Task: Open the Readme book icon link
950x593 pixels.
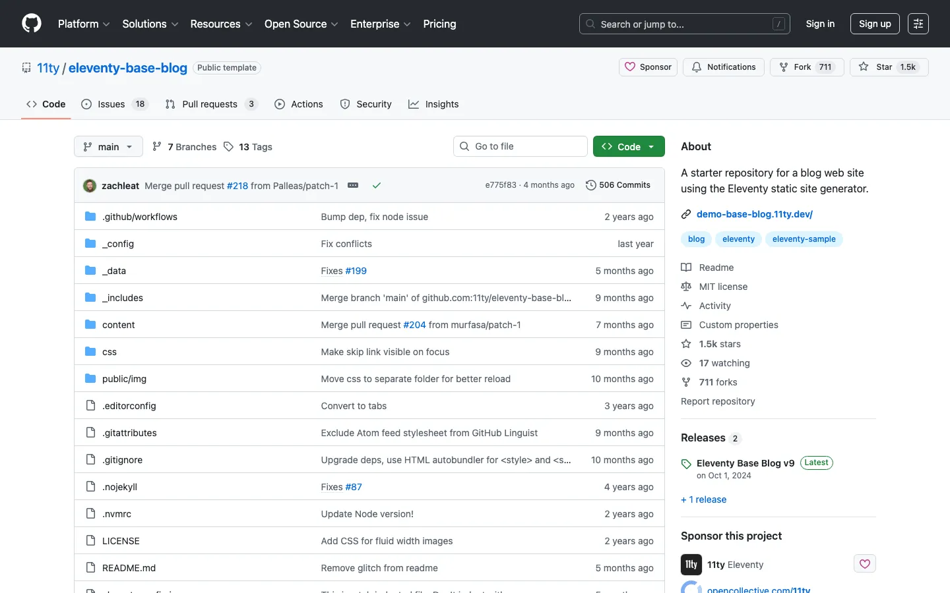Action: (x=707, y=268)
